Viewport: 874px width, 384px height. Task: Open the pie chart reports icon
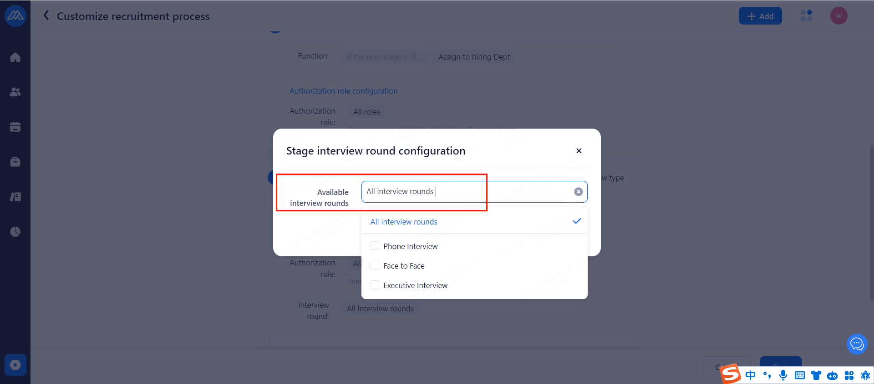coord(15,232)
